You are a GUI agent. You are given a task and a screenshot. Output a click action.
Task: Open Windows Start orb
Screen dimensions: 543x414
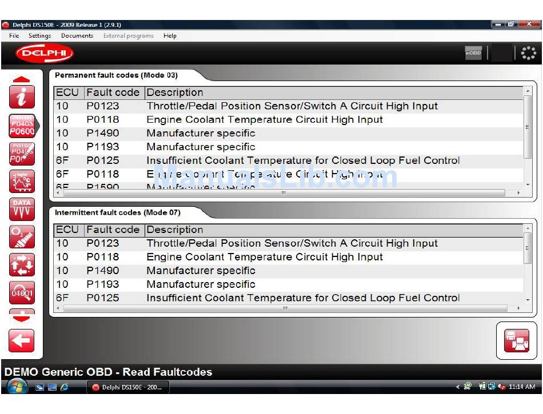(x=17, y=387)
